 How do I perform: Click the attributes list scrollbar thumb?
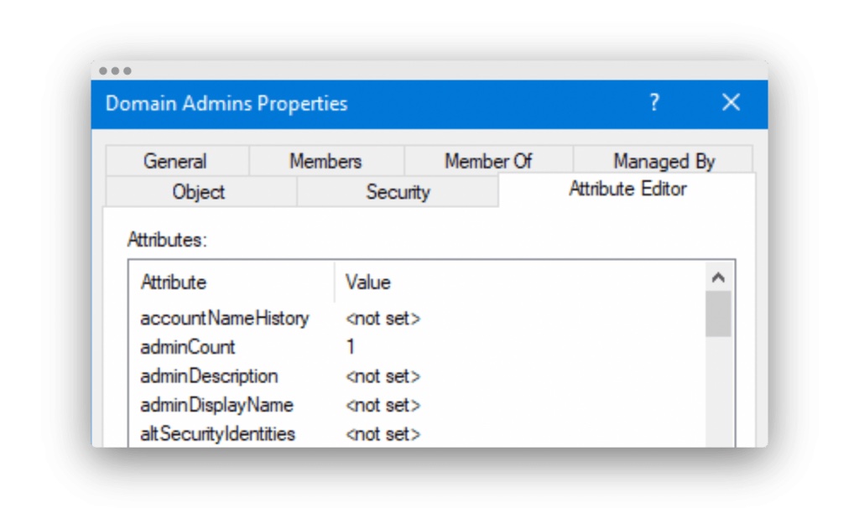pos(718,314)
